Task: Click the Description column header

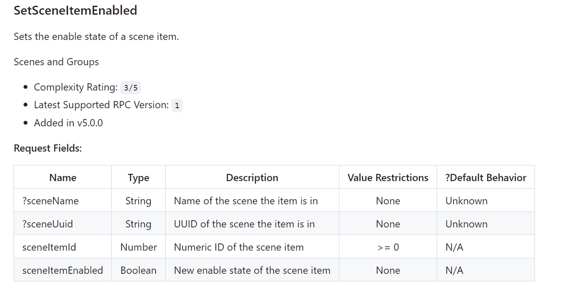Action: (252, 178)
